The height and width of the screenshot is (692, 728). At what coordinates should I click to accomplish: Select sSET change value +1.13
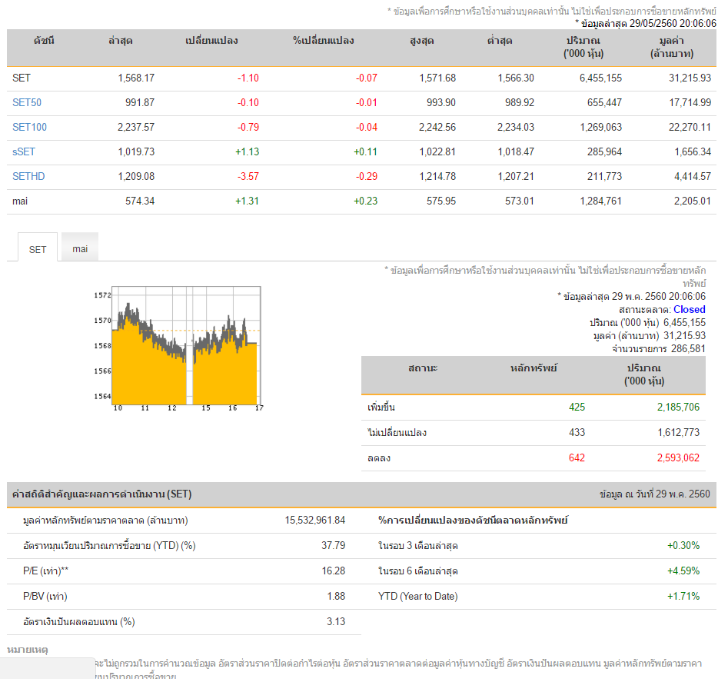coord(247,152)
